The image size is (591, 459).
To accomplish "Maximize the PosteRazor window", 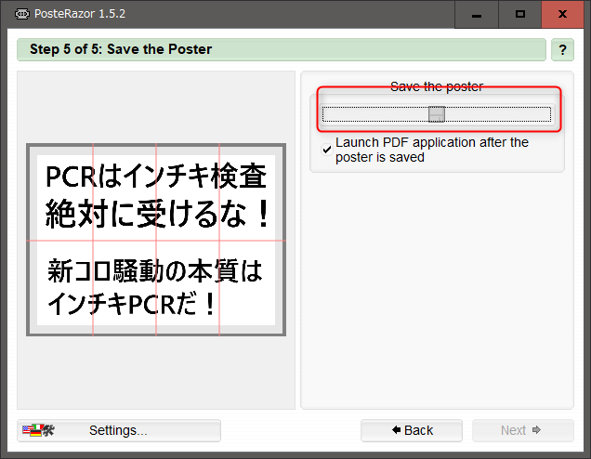I will pyautogui.click(x=520, y=14).
